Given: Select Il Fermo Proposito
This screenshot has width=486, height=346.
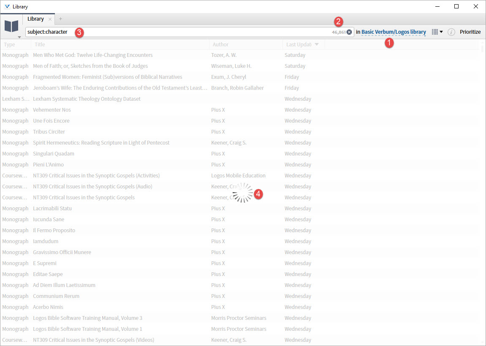Looking at the screenshot, I should pos(54,230).
